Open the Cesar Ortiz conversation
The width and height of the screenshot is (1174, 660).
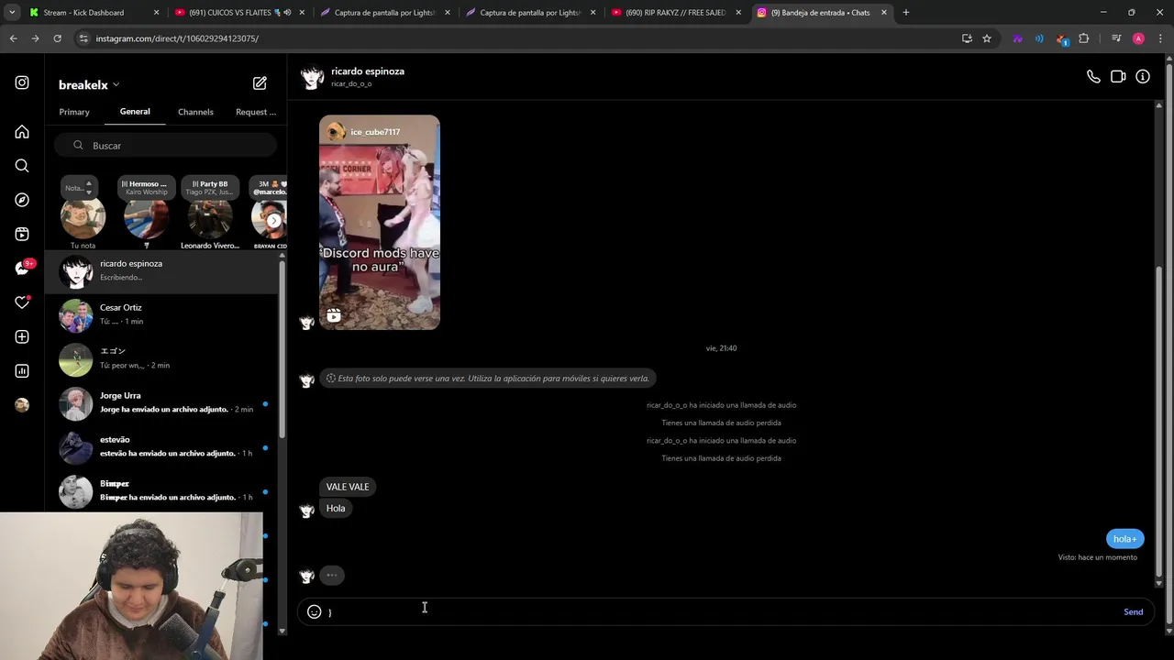click(x=162, y=315)
